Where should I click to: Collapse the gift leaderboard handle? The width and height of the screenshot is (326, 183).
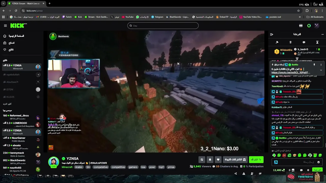[297, 58]
